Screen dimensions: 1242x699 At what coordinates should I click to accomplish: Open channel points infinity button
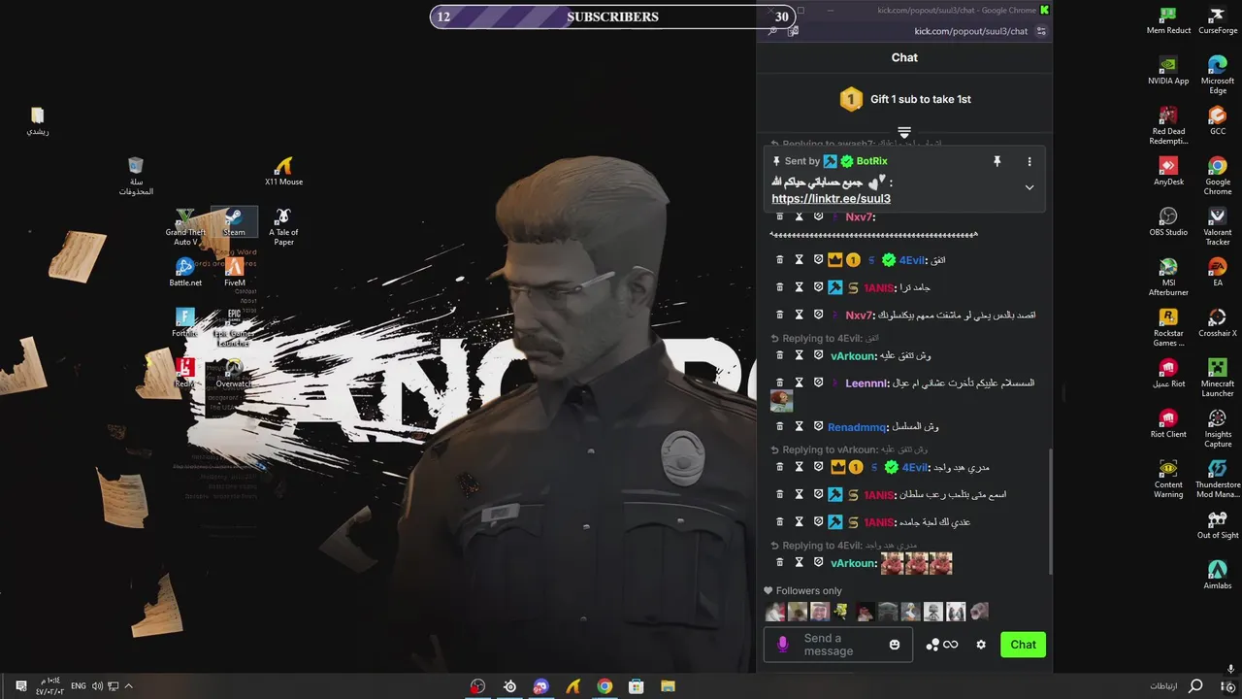pyautogui.click(x=942, y=645)
